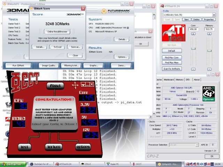Click the plus button above the Core slider
Screen dimensions: 223x167
(193, 34)
